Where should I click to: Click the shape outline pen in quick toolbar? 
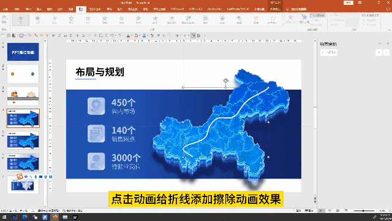(x=145, y=36)
